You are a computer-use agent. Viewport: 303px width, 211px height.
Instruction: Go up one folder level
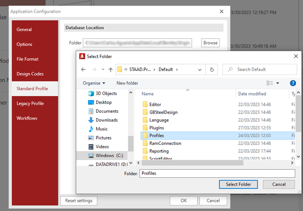[111, 70]
